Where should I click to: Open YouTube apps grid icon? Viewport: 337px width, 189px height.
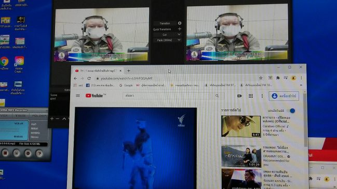[x=251, y=96]
